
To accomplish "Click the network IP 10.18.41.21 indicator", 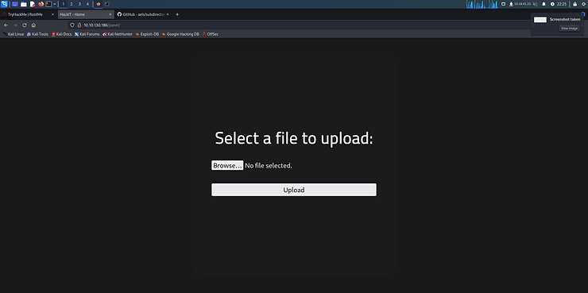I will [520, 4].
